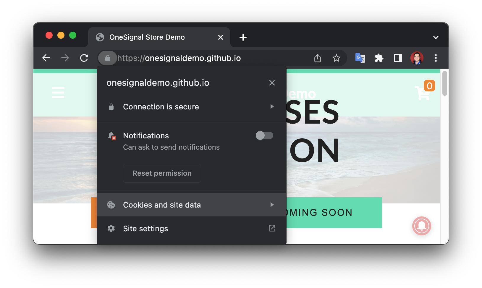Screen dimensions: 482x288
Task: Open the Google Translate extension icon
Action: [360, 58]
